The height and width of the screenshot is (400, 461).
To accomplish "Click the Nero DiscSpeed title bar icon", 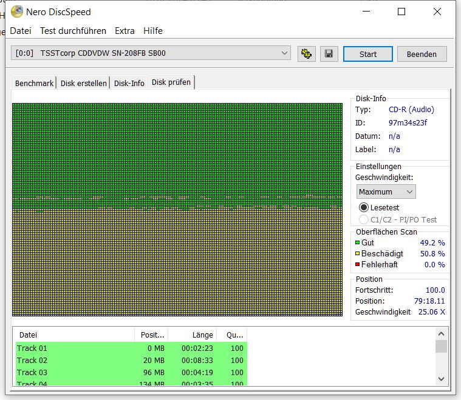I will pos(17,12).
